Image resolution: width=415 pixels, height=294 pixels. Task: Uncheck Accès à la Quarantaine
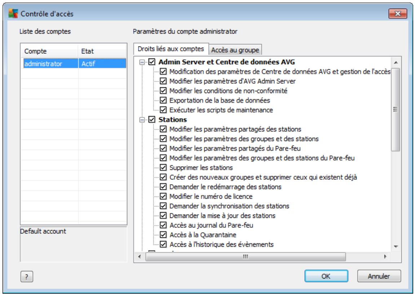(x=163, y=235)
